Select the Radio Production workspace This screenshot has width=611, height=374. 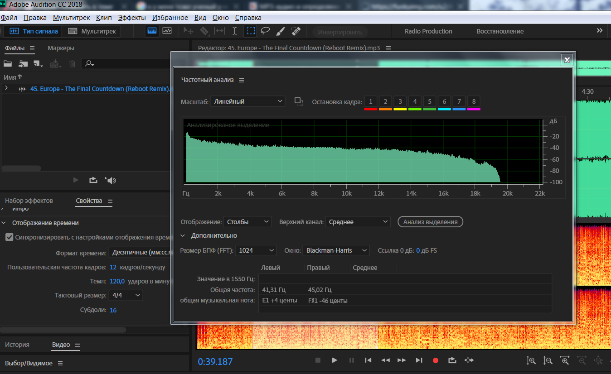pos(428,31)
